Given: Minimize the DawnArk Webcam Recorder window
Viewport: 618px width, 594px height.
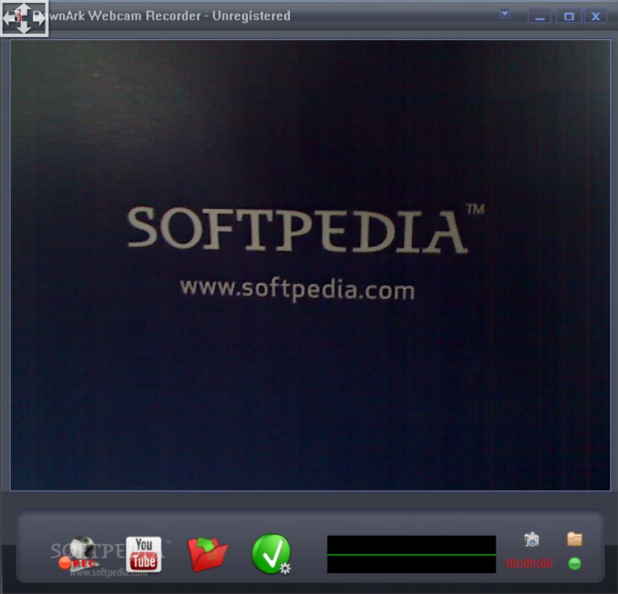Looking at the screenshot, I should coord(540,16).
